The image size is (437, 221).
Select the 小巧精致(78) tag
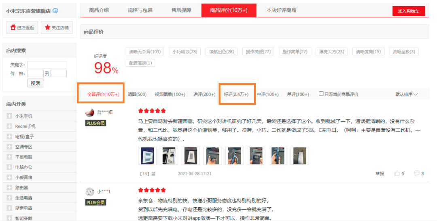coord(185,51)
